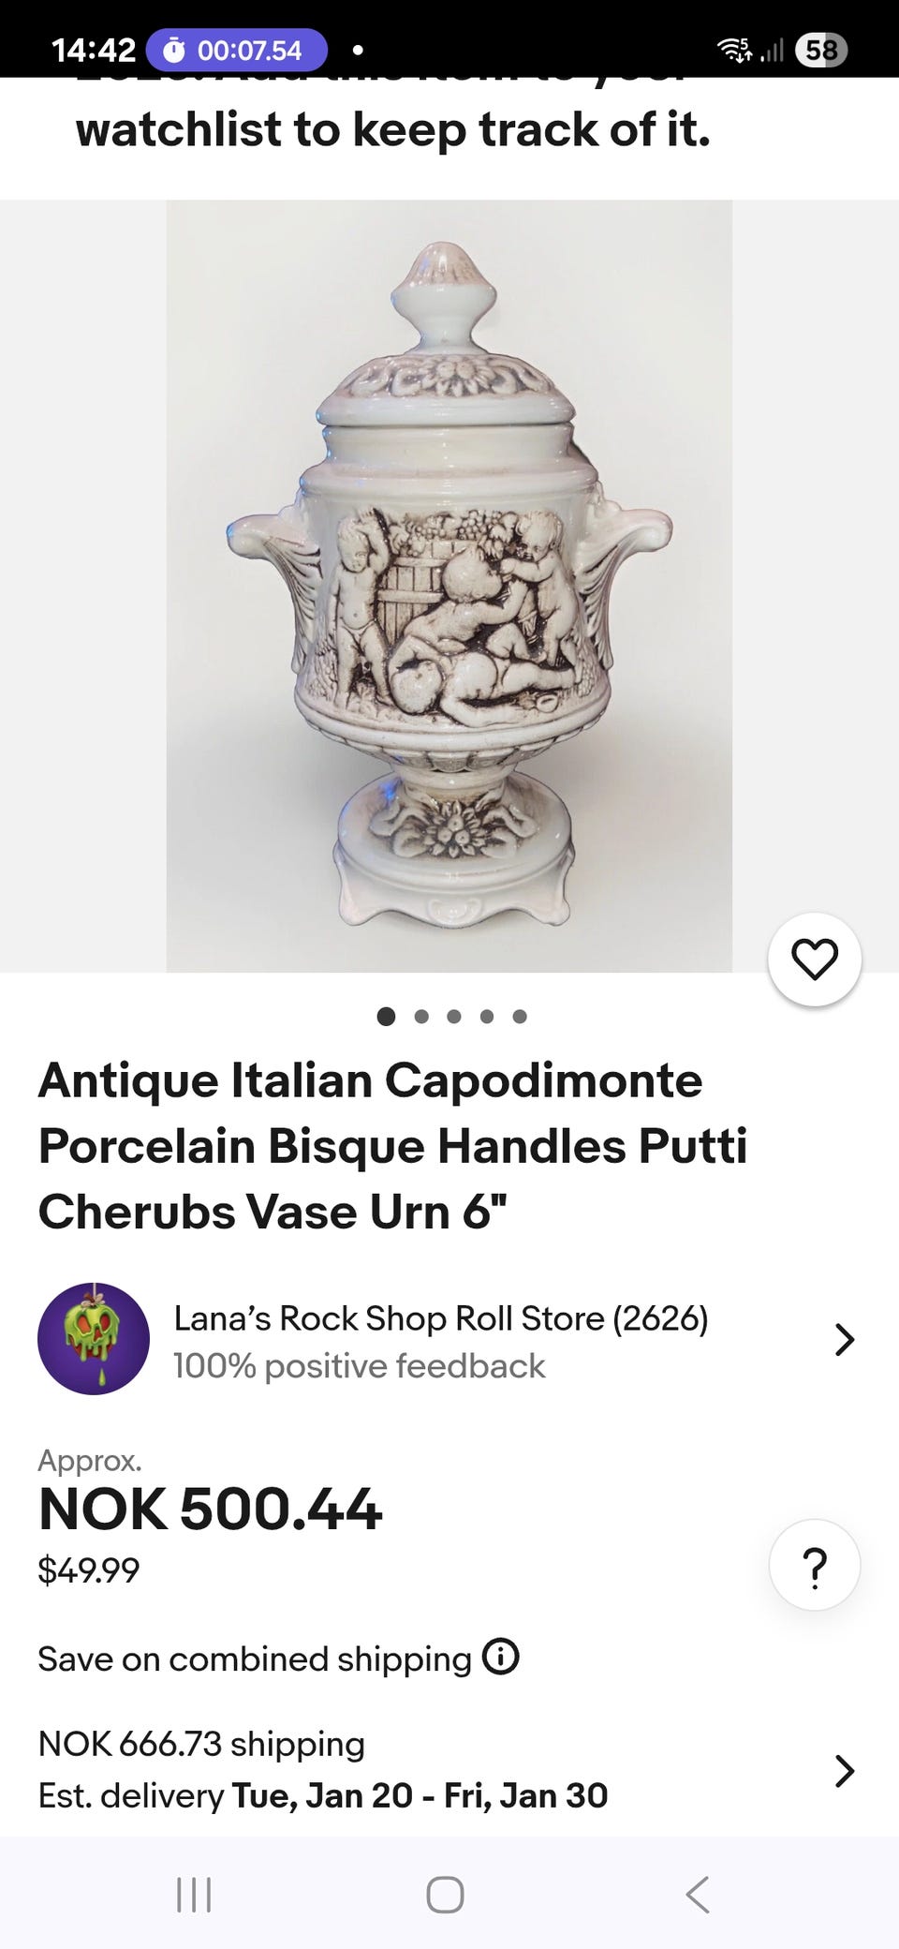The image size is (899, 1949).
Task: Tap the combined shipping info icon
Action: (501, 1657)
